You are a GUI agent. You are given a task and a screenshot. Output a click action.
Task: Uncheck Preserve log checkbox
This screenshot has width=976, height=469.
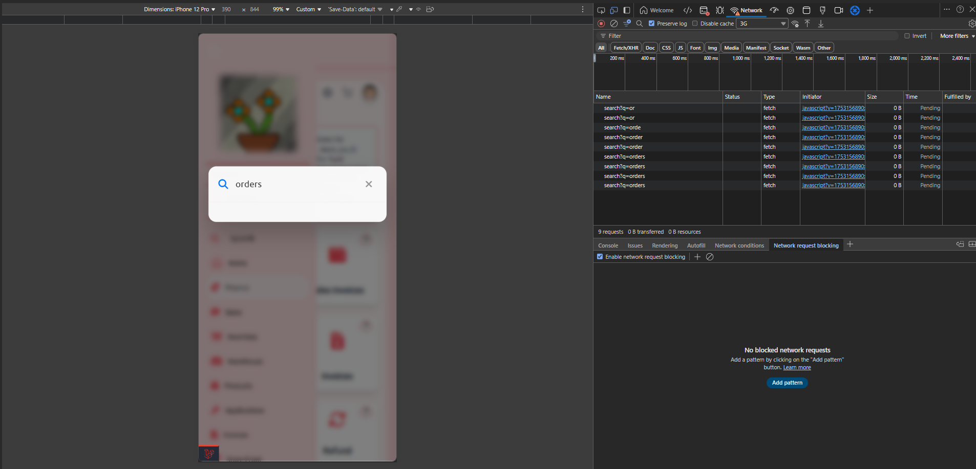tap(651, 24)
